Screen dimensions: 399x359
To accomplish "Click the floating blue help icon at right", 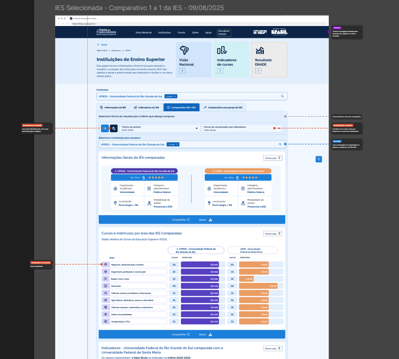I will point(319,159).
